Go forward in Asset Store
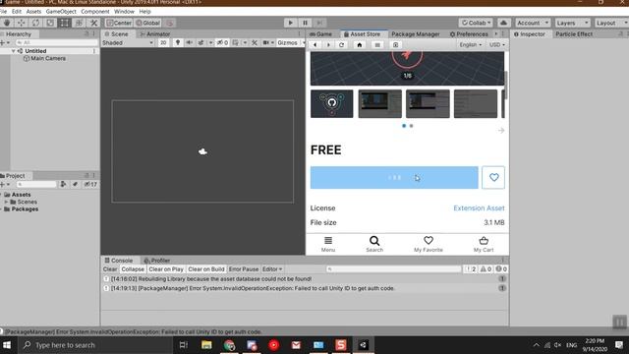The width and height of the screenshot is (629, 354). pyautogui.click(x=328, y=45)
